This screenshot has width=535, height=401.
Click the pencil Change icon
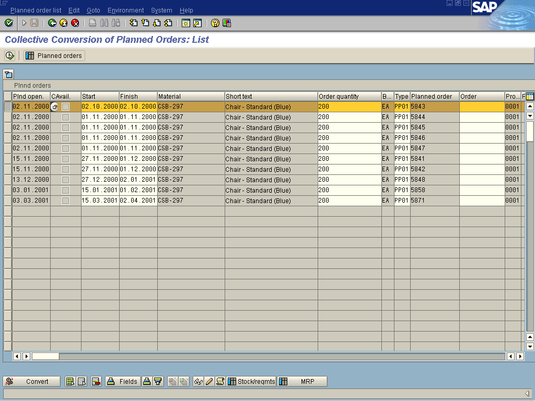point(209,381)
